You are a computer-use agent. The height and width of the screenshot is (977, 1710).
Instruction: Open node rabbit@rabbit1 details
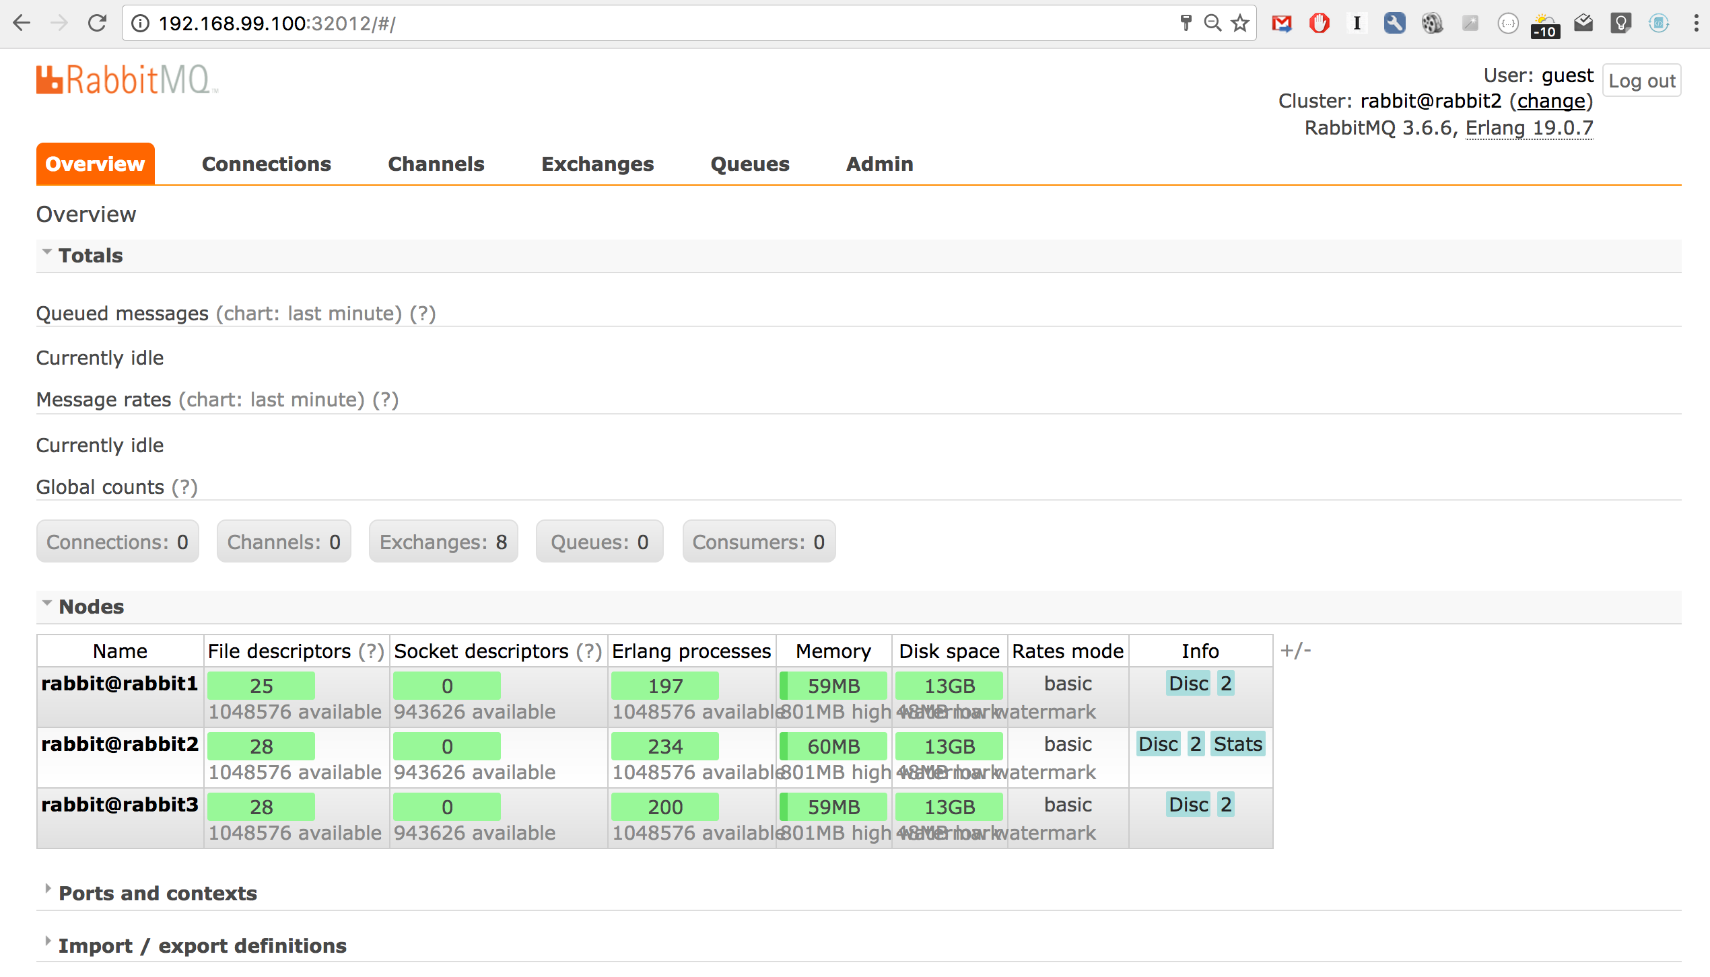point(120,684)
